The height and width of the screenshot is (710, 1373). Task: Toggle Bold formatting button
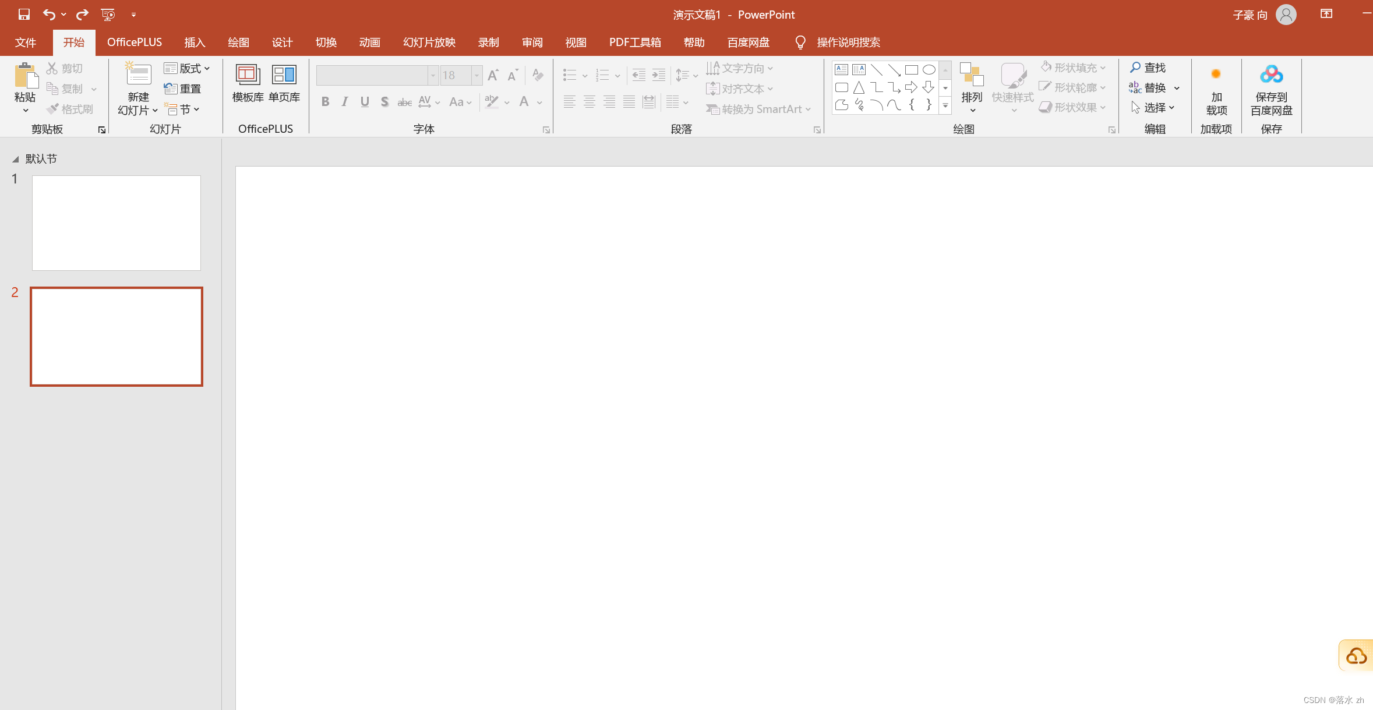click(325, 102)
